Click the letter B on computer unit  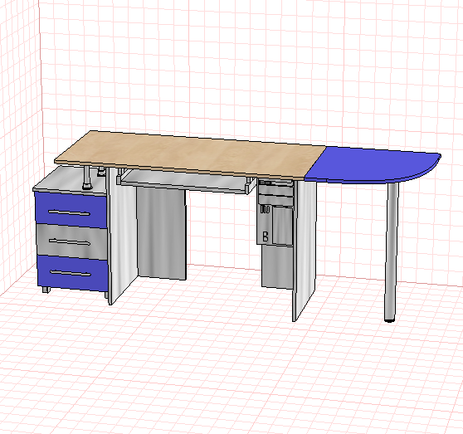pyautogui.click(x=266, y=237)
